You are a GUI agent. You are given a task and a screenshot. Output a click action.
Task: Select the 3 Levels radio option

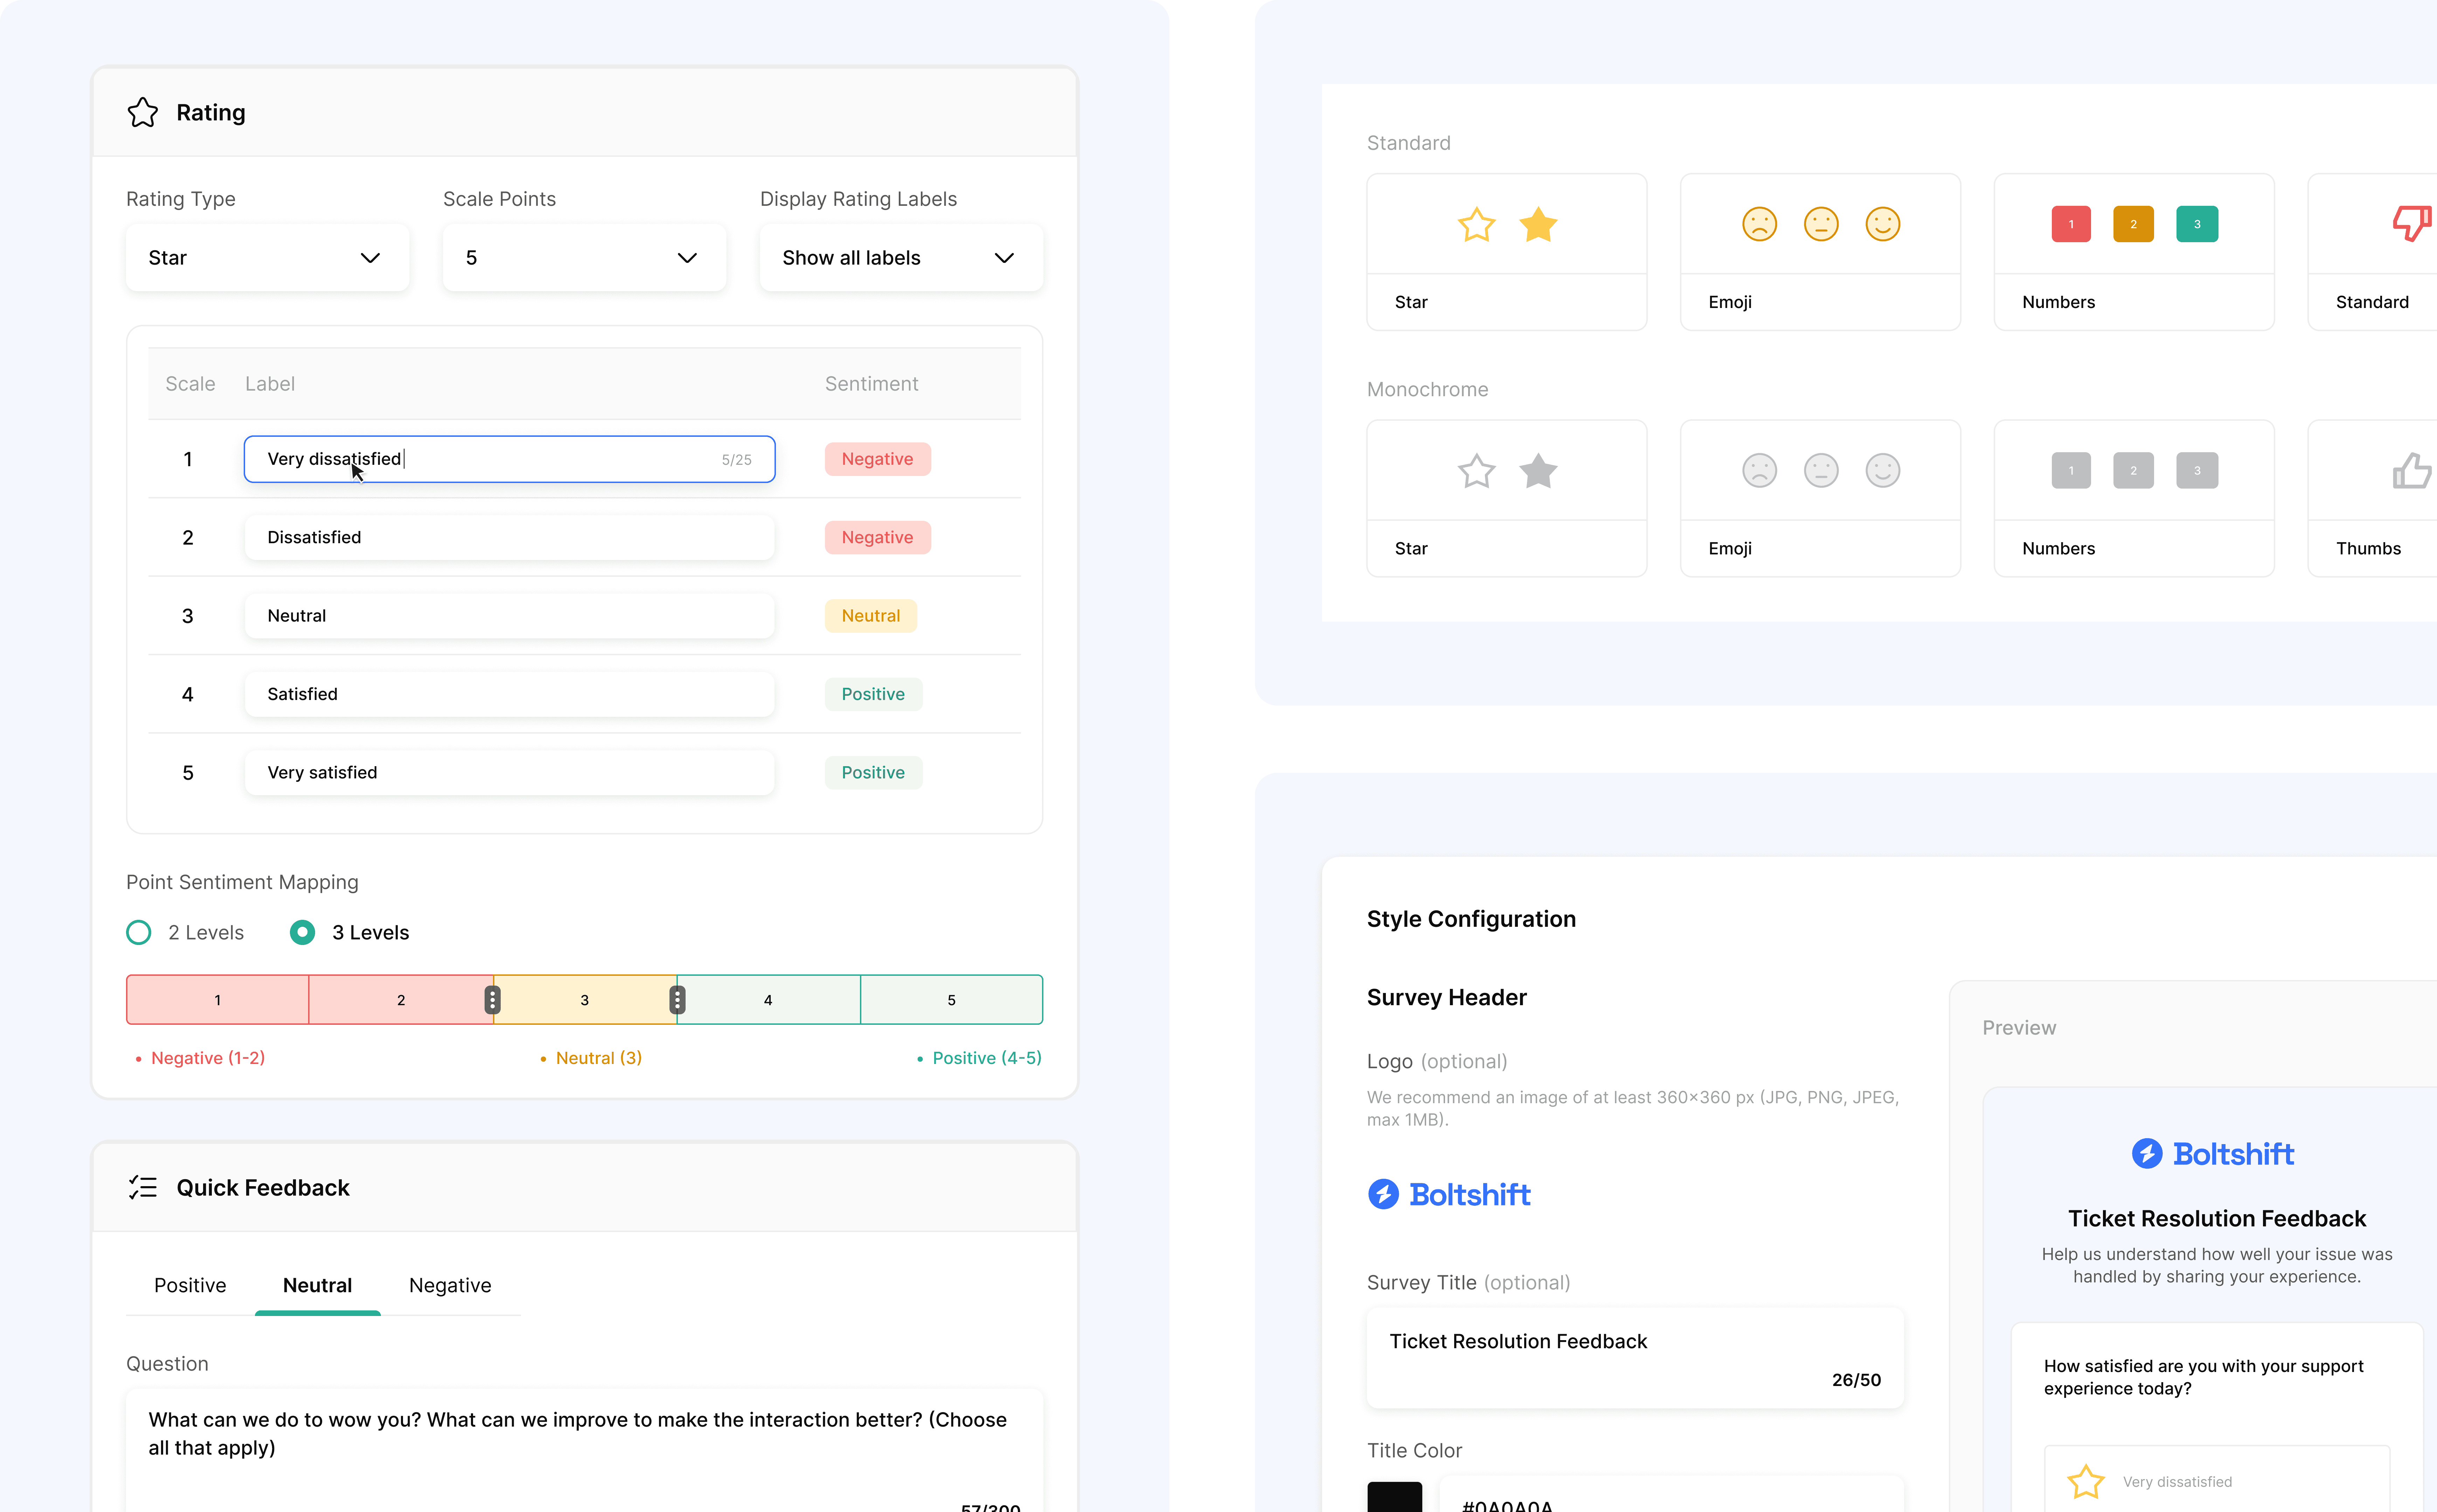[x=302, y=932]
